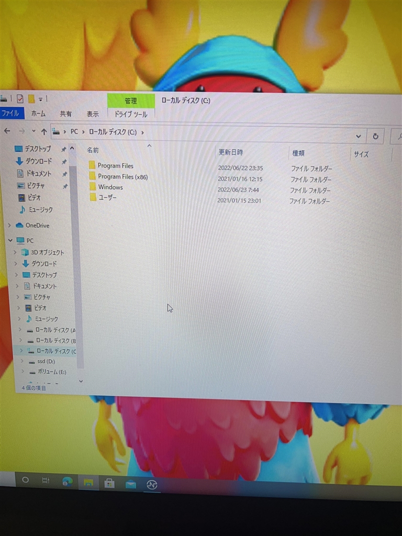Click File Explorer icon on taskbar
This screenshot has height=536, width=402.
point(88,482)
